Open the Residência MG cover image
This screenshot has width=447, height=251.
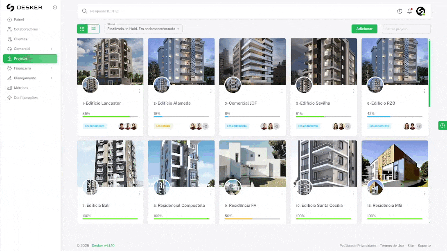click(x=395, y=164)
